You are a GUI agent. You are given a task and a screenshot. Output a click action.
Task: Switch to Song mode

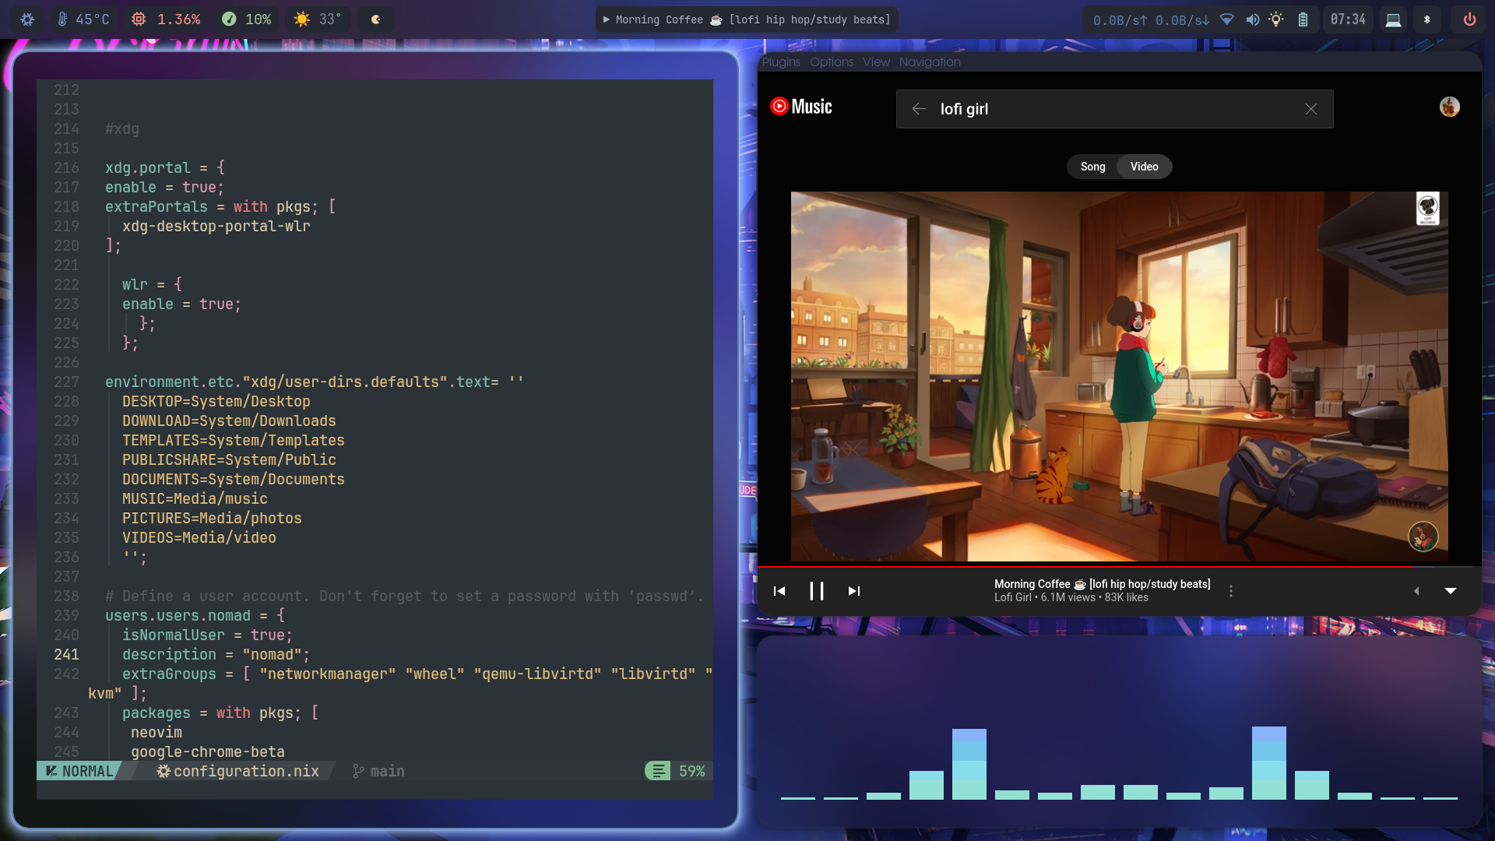coord(1092,167)
